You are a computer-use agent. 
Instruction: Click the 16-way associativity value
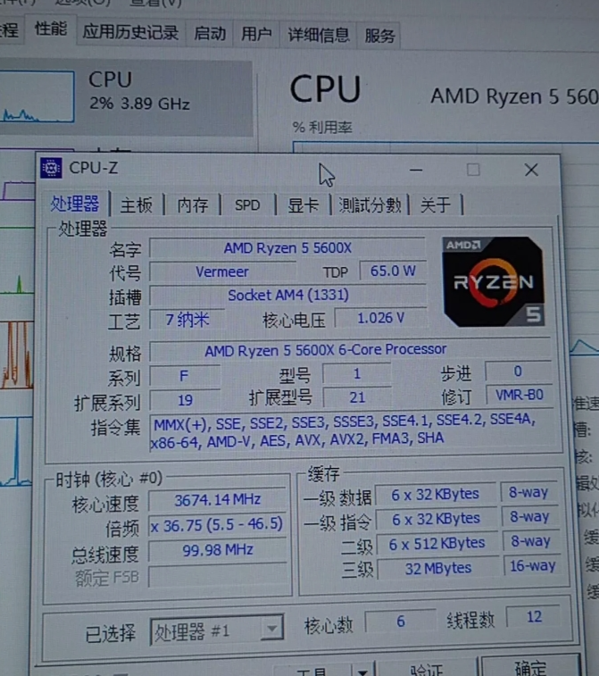point(533,565)
